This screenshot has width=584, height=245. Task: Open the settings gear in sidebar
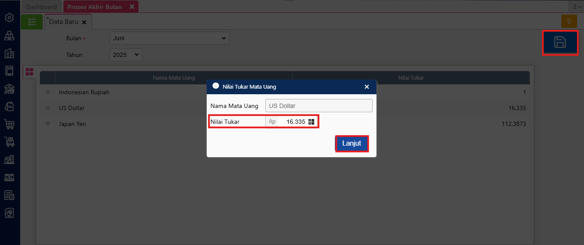(9, 18)
